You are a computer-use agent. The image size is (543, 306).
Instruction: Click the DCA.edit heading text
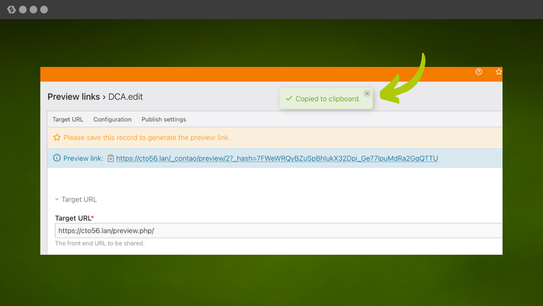pos(125,97)
